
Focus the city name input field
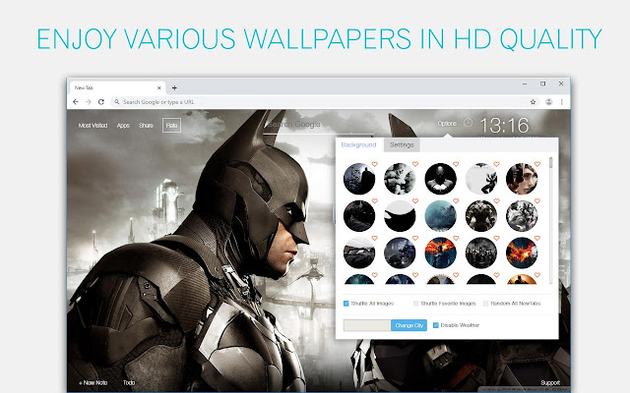pos(367,325)
